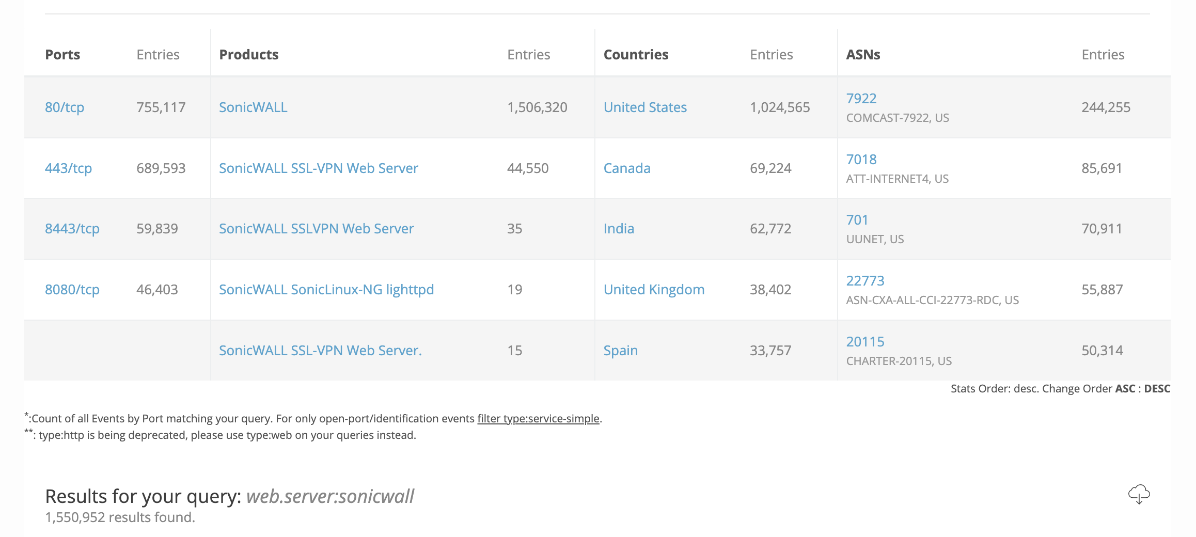
Task: Click the UUNET, US label
Action: [875, 240]
